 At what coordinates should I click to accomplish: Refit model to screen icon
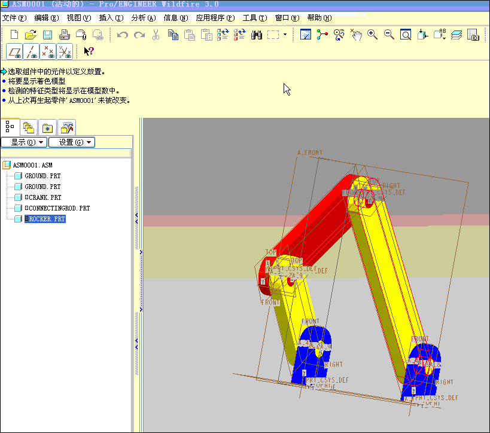click(x=406, y=35)
